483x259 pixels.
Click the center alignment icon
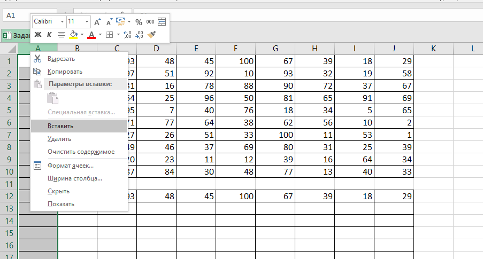62,35
